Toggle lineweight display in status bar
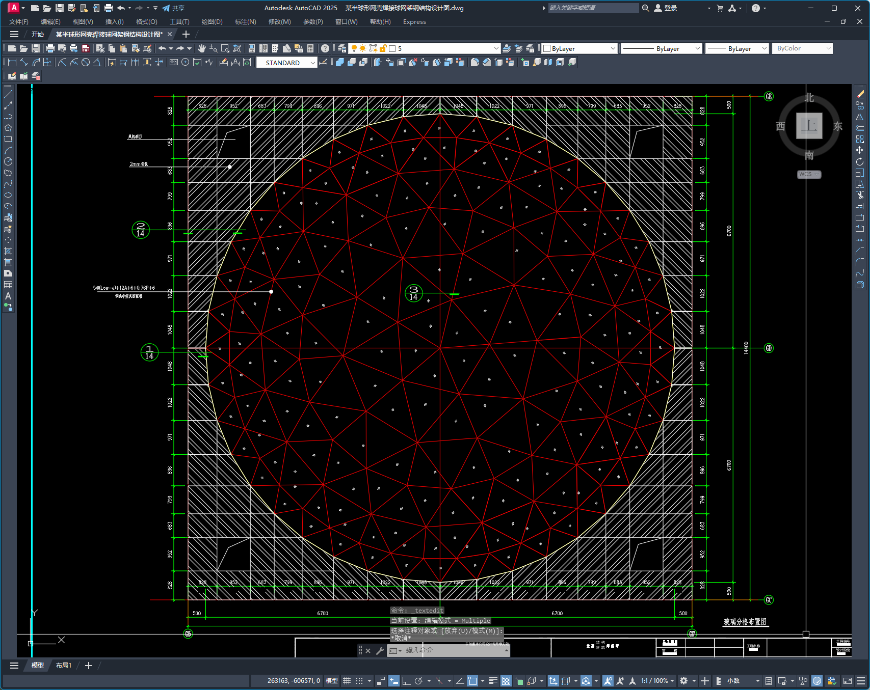 [493, 681]
